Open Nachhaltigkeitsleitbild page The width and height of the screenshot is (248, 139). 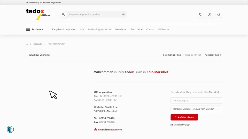[100, 29]
